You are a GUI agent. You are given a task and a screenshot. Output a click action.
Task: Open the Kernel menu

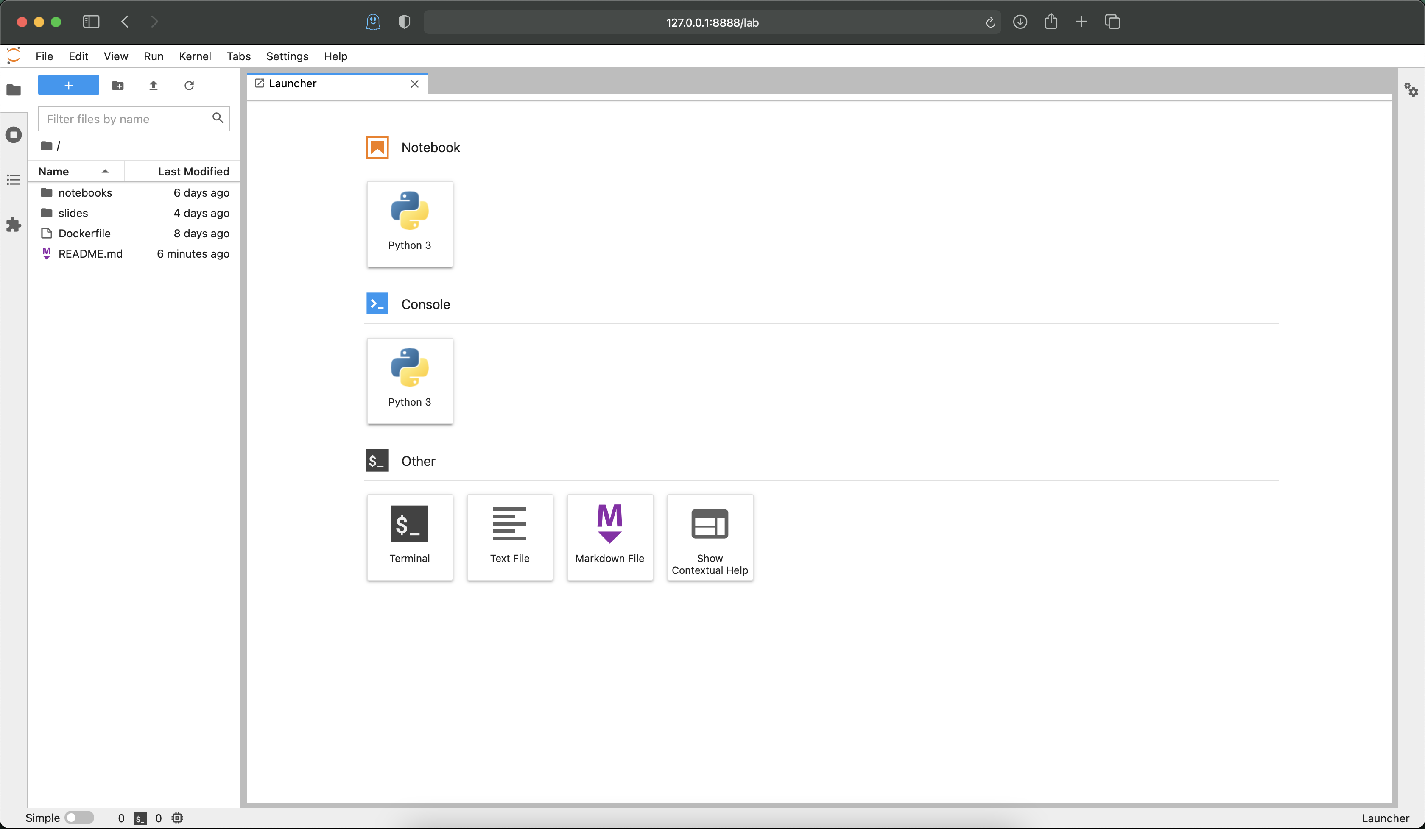[195, 56]
